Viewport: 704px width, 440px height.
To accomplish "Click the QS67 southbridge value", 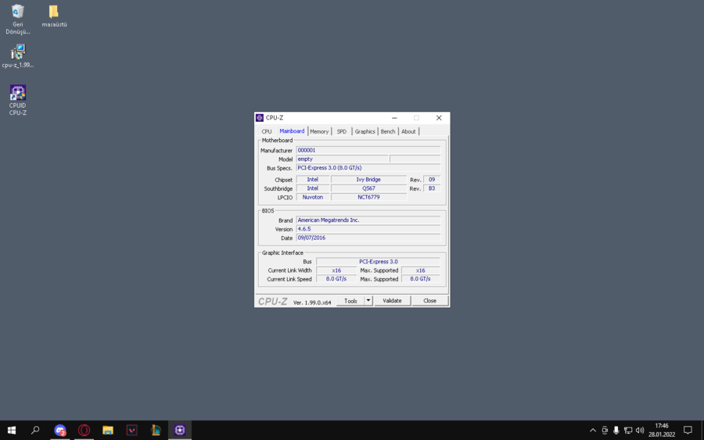I will 368,188.
